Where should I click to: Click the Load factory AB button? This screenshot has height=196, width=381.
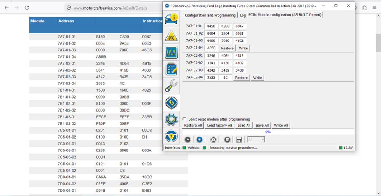[220, 126]
